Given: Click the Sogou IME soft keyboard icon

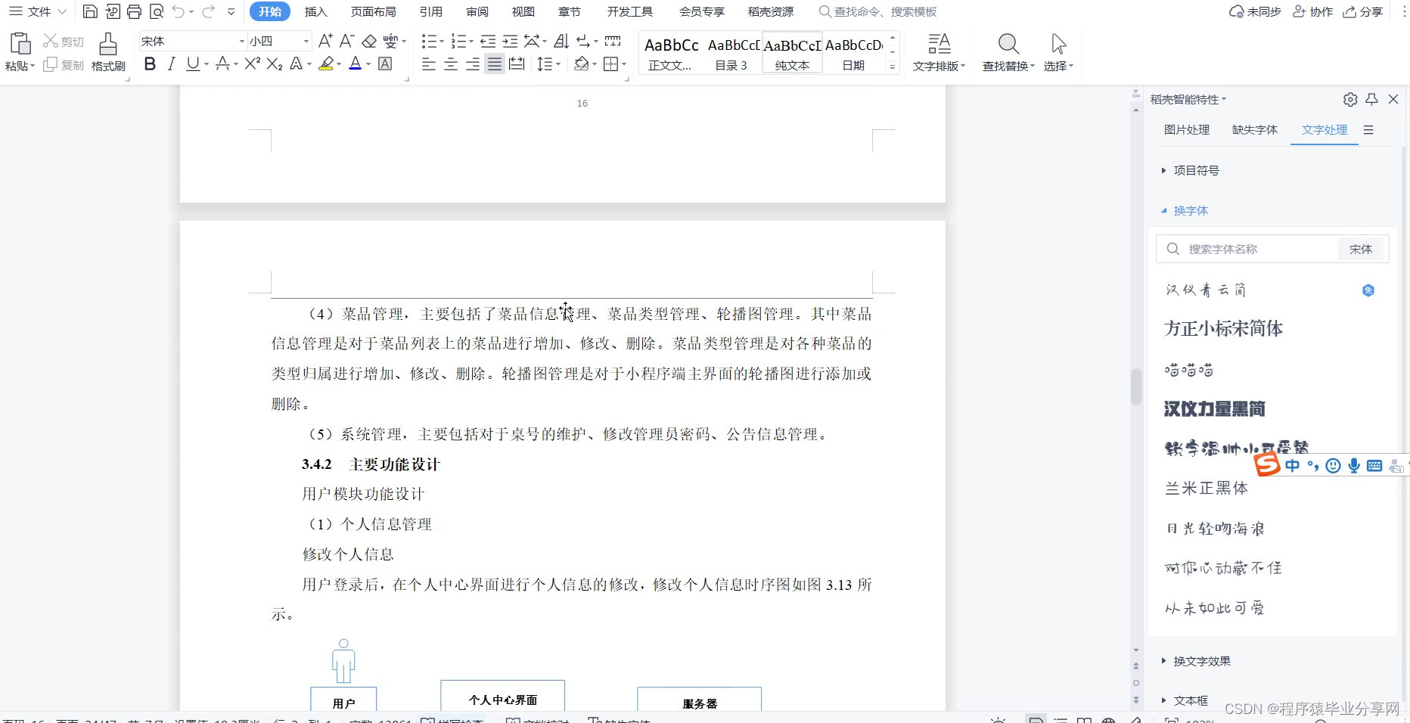Looking at the screenshot, I should (x=1374, y=466).
